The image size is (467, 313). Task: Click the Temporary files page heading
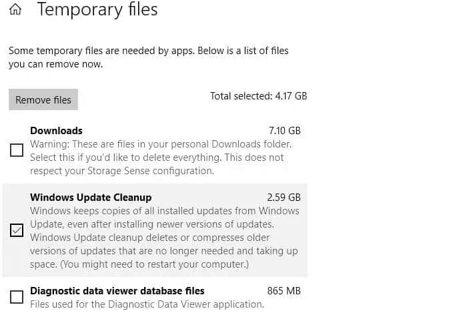[x=97, y=10]
